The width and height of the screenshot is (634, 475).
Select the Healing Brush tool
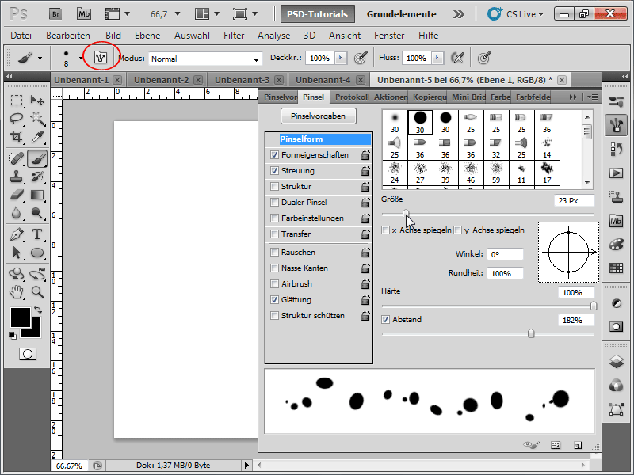(x=16, y=158)
